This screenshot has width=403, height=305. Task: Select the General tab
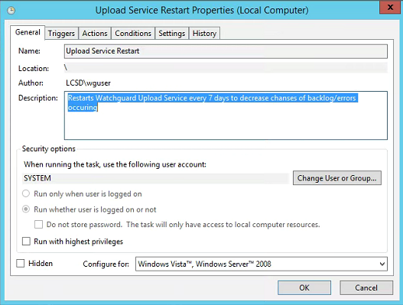pos(28,32)
